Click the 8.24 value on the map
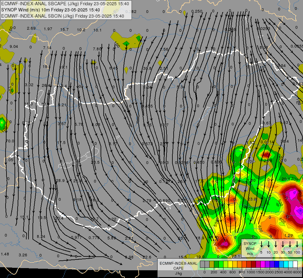The image size is (303, 278). pyautogui.click(x=41, y=237)
